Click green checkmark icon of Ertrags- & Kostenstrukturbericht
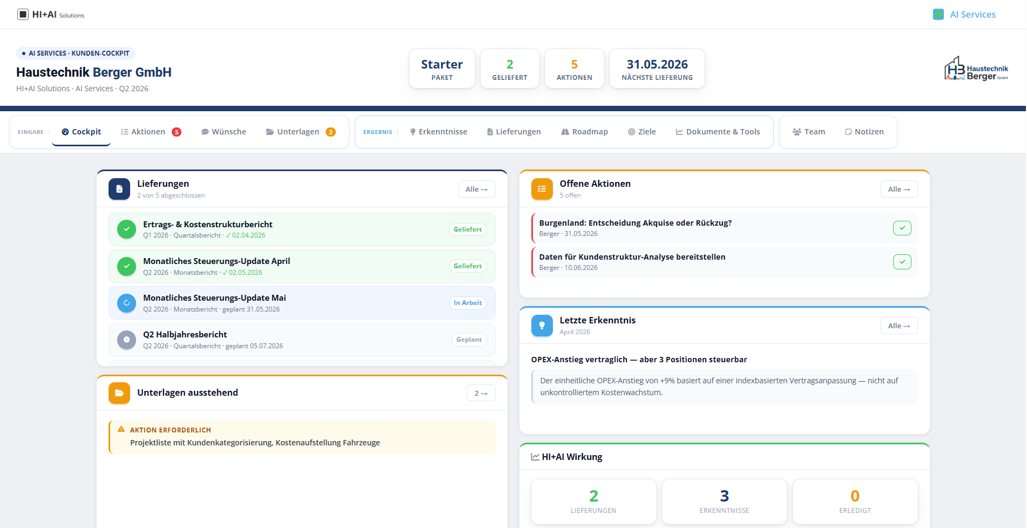 coord(126,229)
